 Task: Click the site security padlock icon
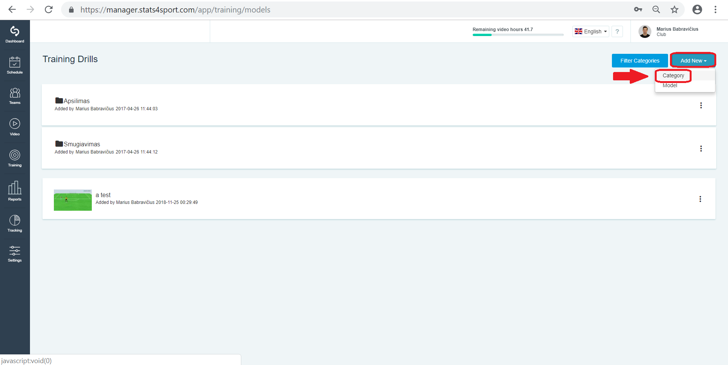pyautogui.click(x=71, y=9)
